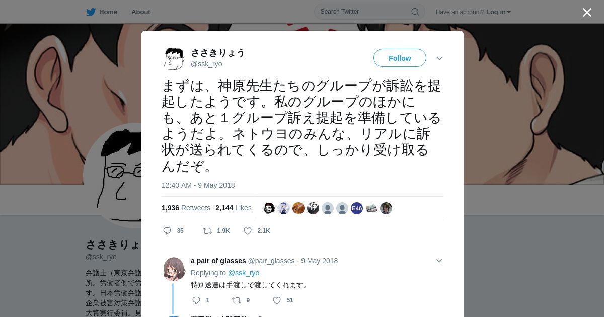
Task: Click the Twitter bird Home icon
Action: tap(91, 12)
